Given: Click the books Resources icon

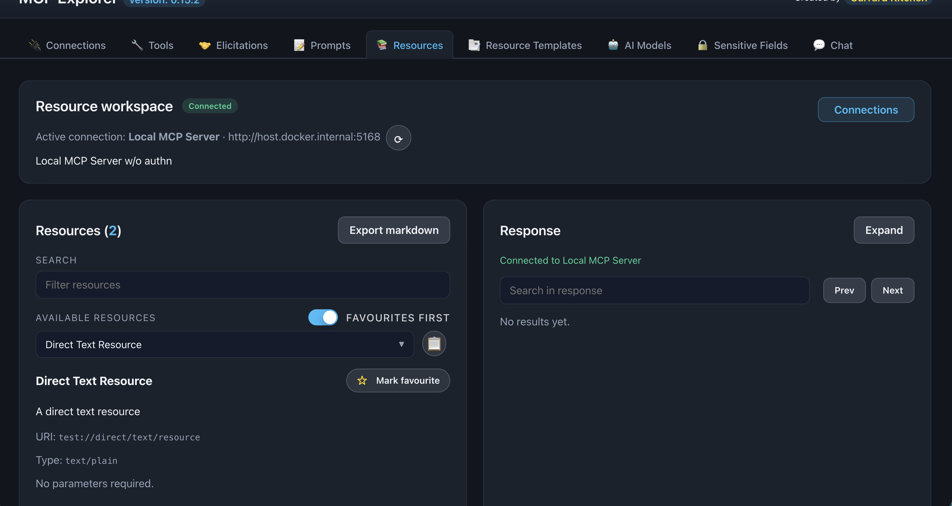Looking at the screenshot, I should (381, 45).
